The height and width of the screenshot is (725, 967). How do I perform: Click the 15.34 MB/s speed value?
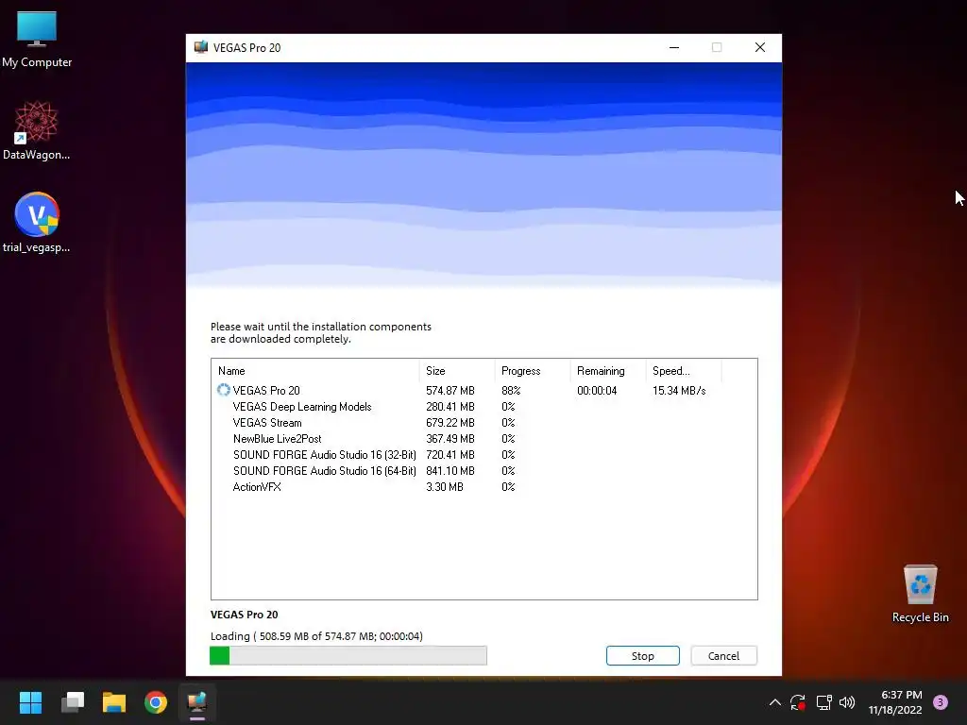pyautogui.click(x=679, y=390)
